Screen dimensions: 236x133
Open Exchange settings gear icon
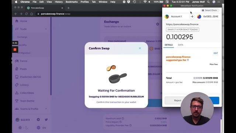point(157,24)
